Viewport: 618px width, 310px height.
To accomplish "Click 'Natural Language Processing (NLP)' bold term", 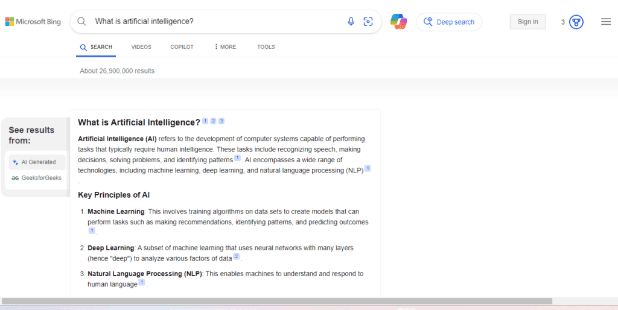I will click(145, 274).
